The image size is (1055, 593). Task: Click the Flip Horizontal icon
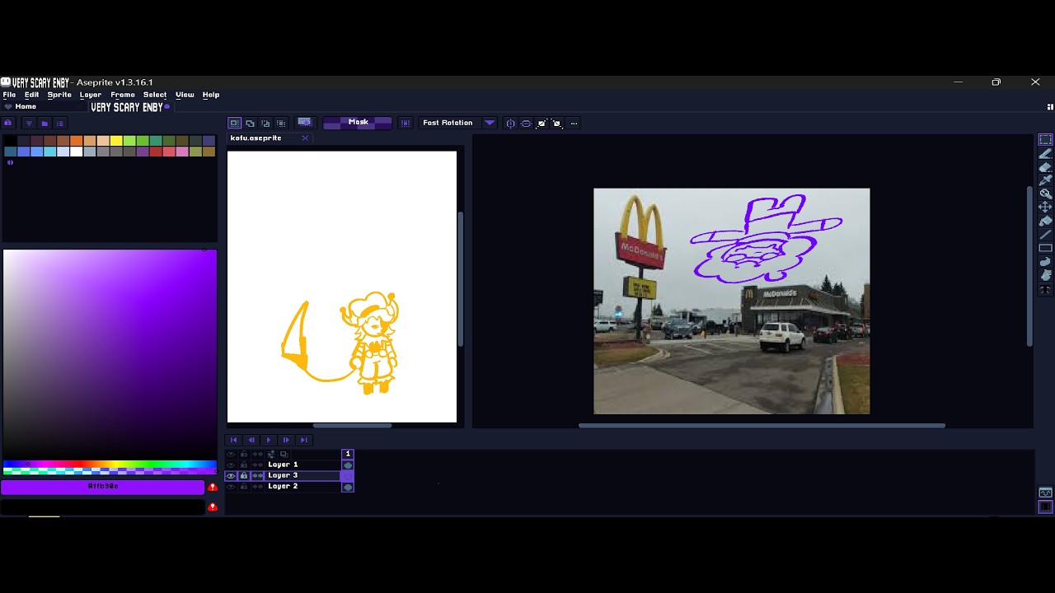coord(510,124)
